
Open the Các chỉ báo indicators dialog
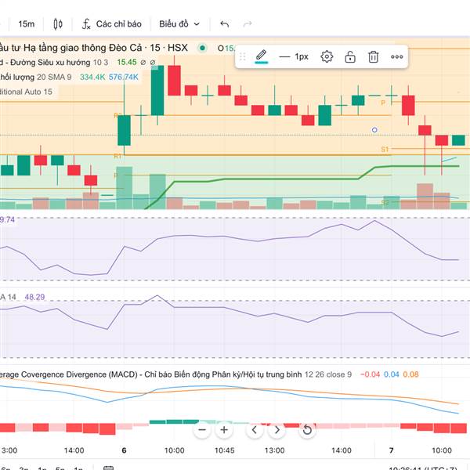click(x=111, y=24)
